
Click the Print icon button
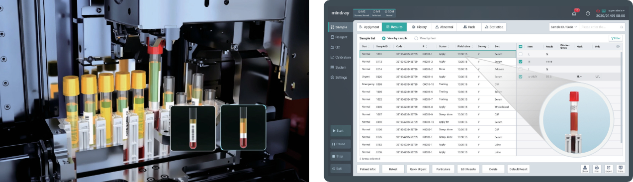click(x=597, y=169)
